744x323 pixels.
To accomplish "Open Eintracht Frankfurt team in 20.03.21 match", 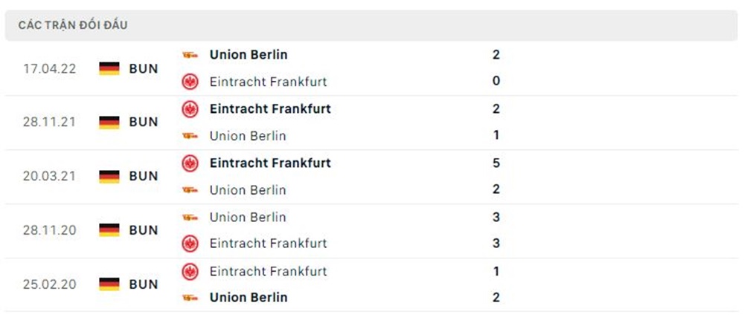I will [x=270, y=163].
